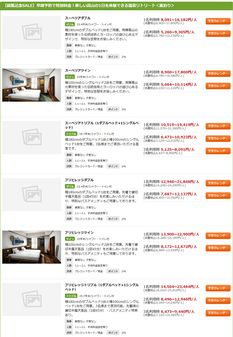233x337 pixels.
Task: Open vacancy calendar for Privilege Twin 2-person rate
Action: pyautogui.click(x=218, y=248)
